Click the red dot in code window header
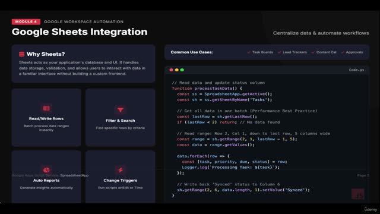The width and height of the screenshot is (380, 214). pos(172,70)
